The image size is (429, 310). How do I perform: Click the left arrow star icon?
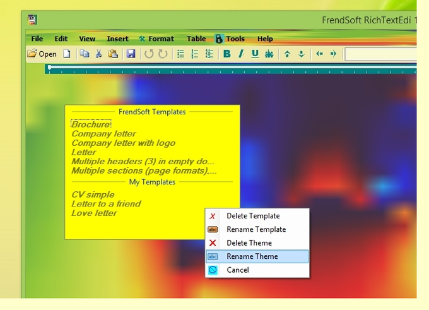pos(320,54)
